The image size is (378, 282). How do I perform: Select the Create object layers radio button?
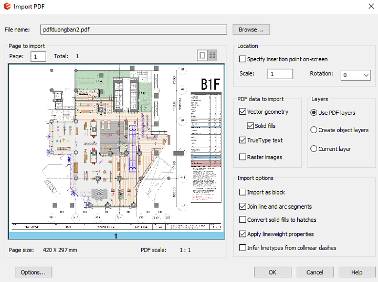pyautogui.click(x=314, y=130)
